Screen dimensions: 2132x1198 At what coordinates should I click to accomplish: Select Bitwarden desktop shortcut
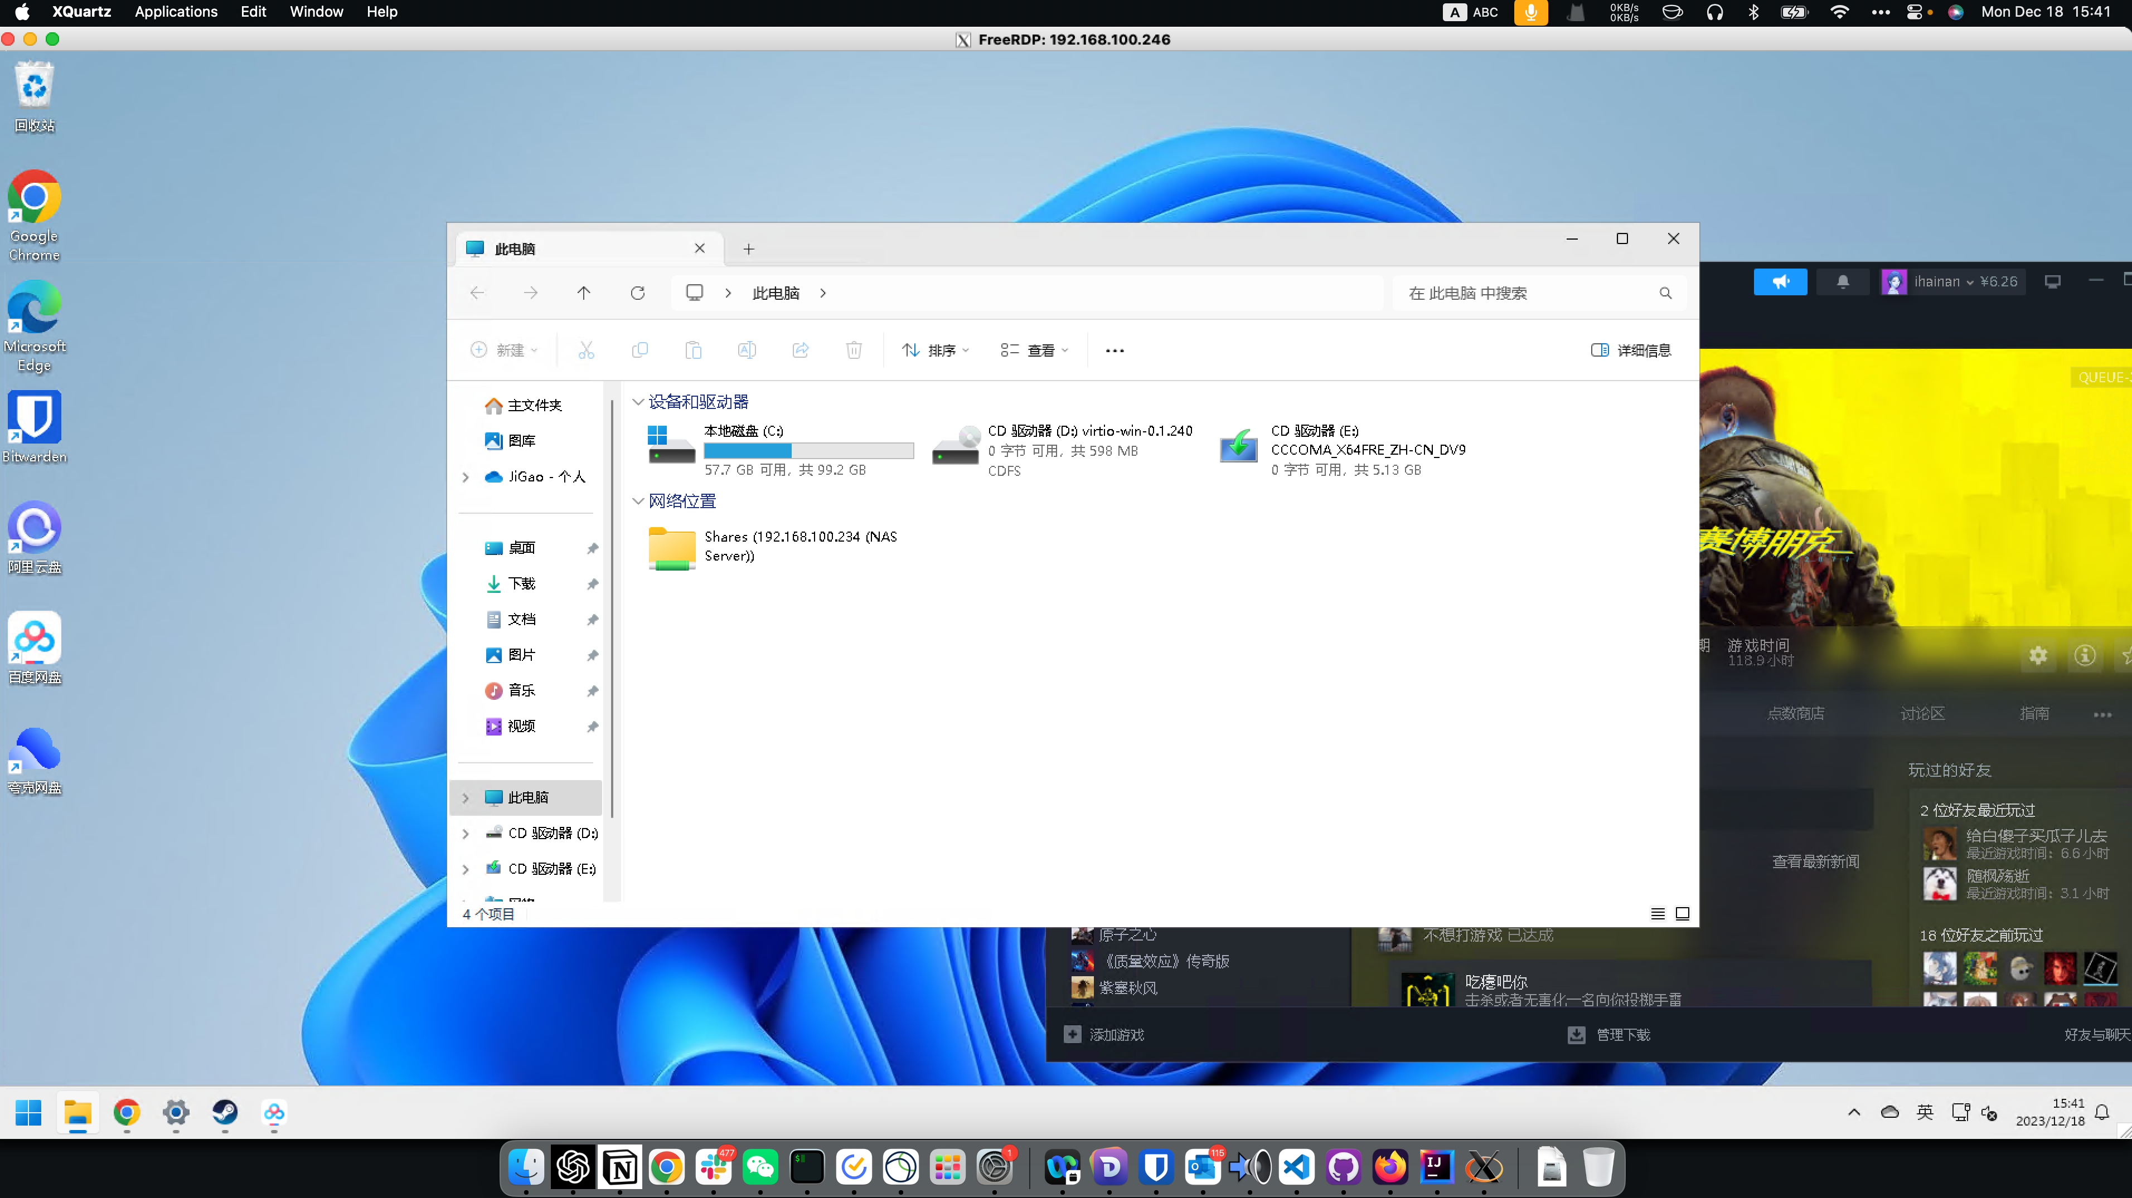click(x=35, y=427)
